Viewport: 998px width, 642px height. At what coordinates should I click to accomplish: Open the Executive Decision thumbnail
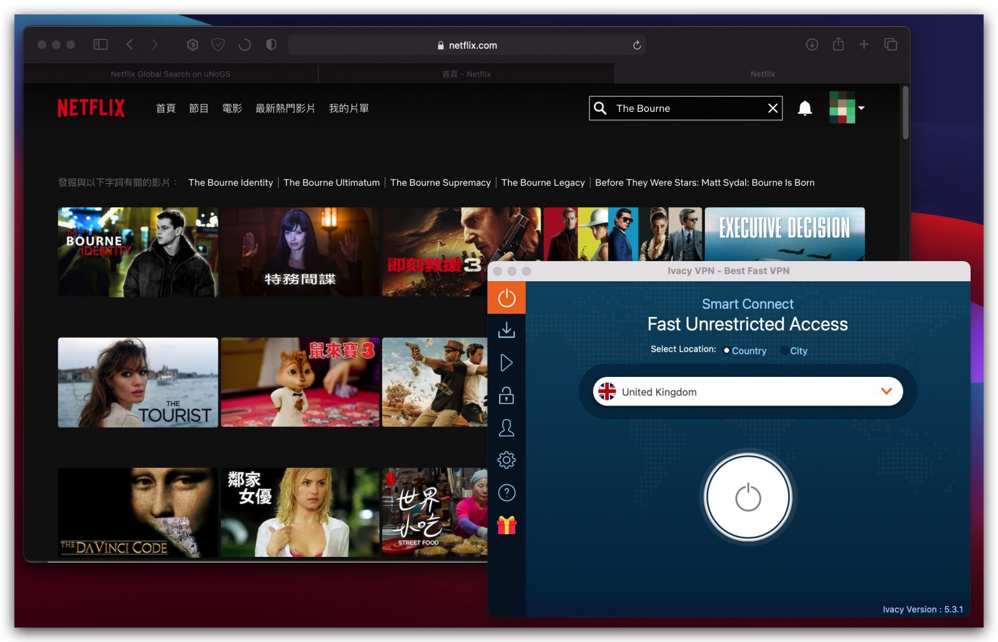coord(785,234)
